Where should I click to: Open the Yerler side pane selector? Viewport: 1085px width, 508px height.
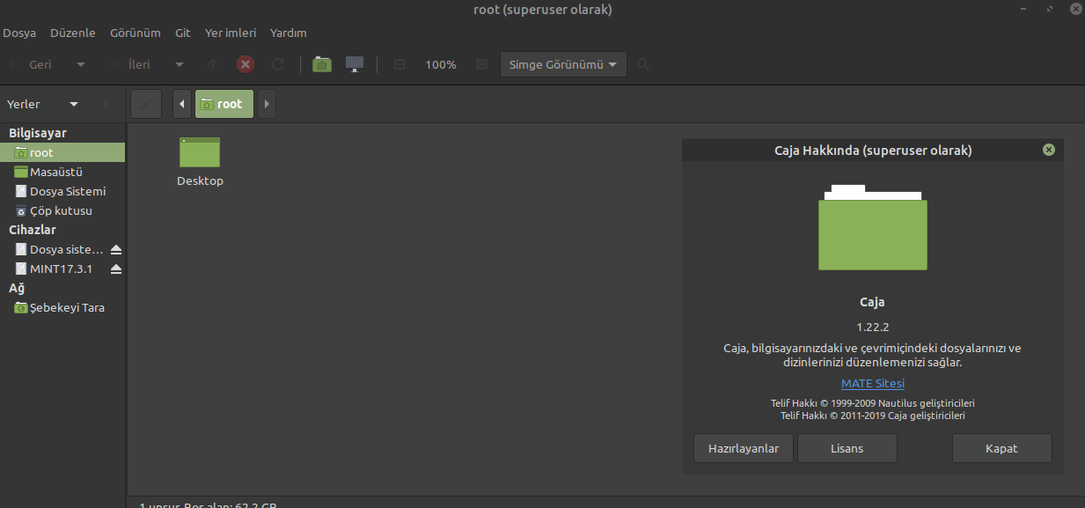[x=43, y=104]
